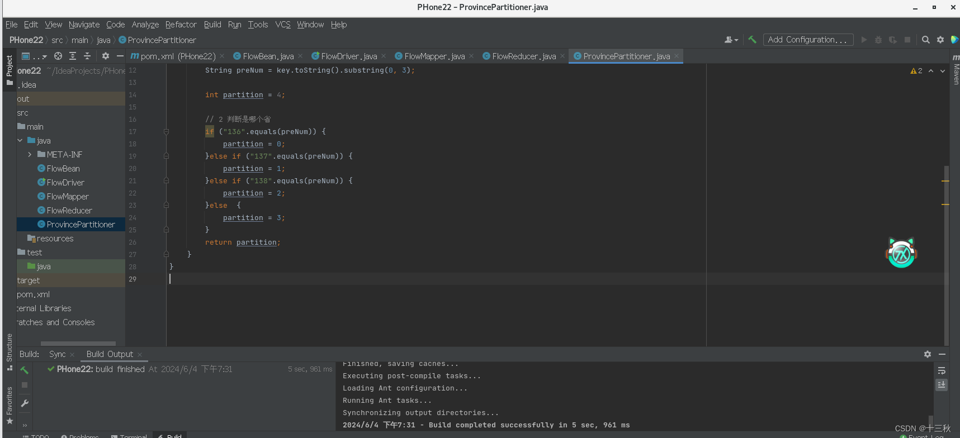Click Collapse All in Project panel
The width and height of the screenshot is (960, 438).
tap(87, 56)
